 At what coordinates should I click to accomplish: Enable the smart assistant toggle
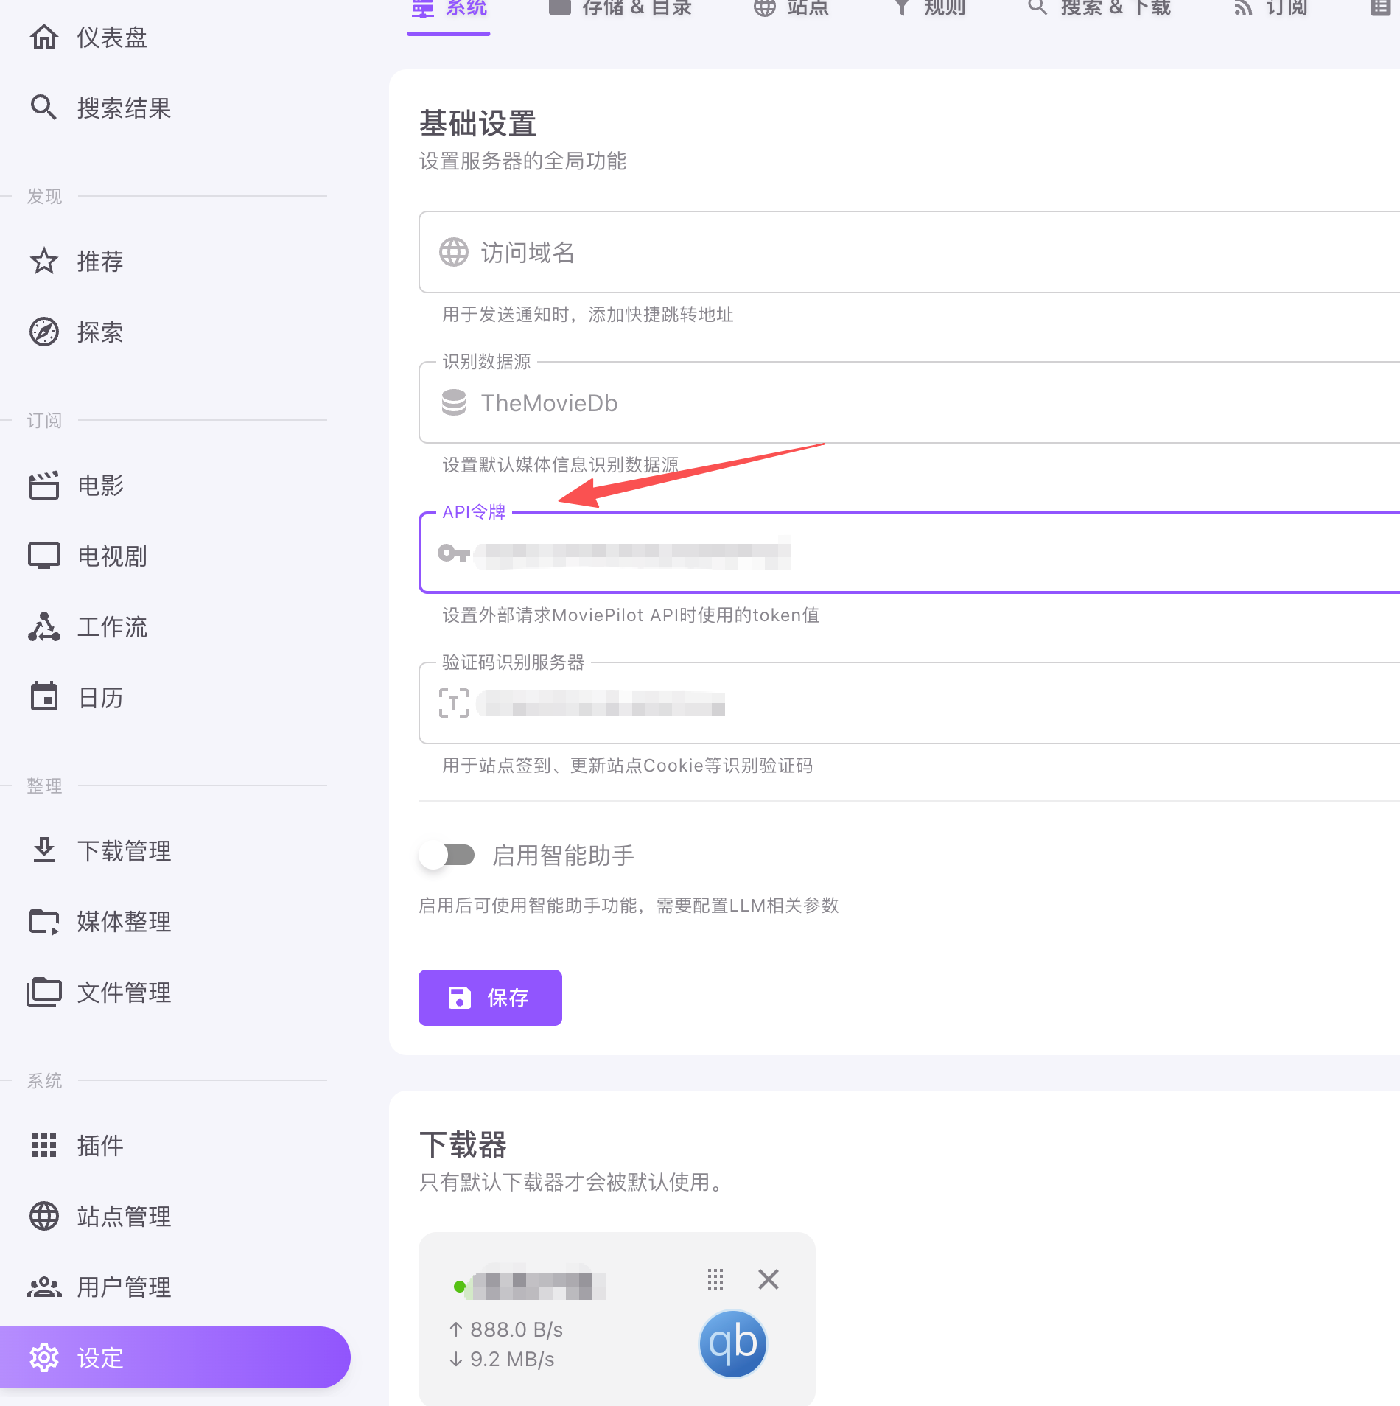pos(447,856)
